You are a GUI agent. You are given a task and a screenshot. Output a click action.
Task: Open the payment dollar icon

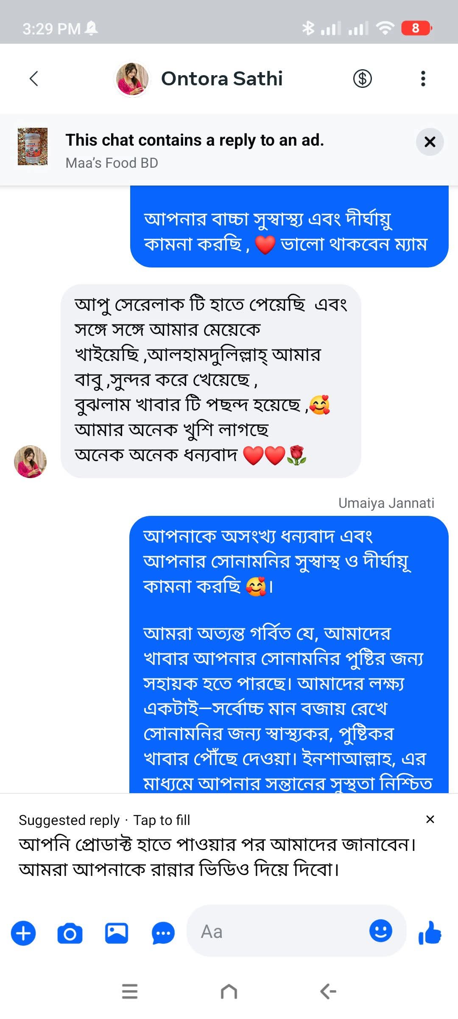[363, 79]
